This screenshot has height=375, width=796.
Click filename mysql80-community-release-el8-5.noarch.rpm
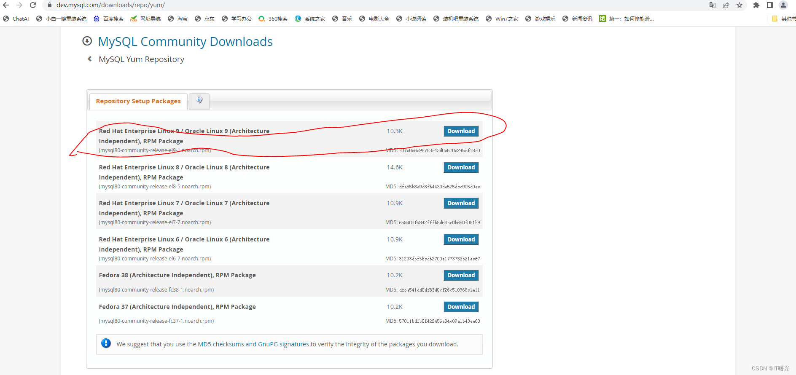pos(155,187)
